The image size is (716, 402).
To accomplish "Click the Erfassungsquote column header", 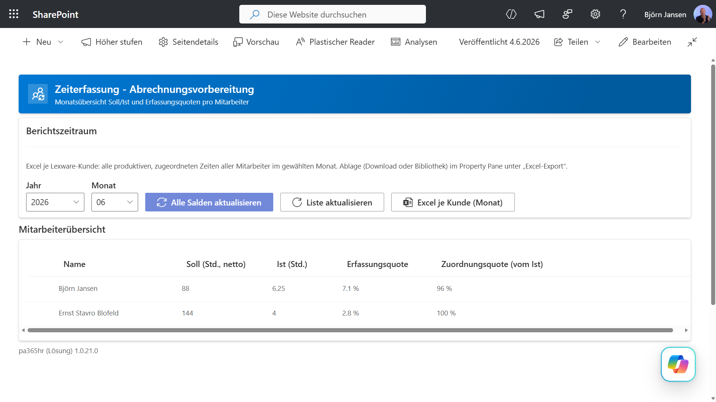I will [x=377, y=264].
